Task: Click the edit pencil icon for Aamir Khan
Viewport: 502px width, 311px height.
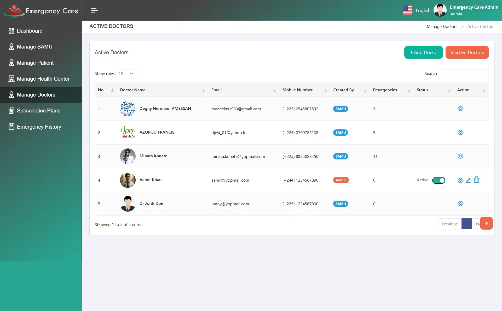Action: coord(469,180)
